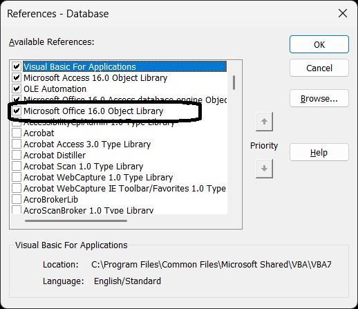
Task: Toggle the OLE Automation checkbox
Action: (x=17, y=88)
